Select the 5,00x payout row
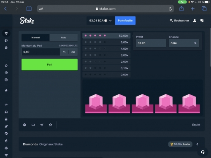211x158 pixels. click(106, 42)
